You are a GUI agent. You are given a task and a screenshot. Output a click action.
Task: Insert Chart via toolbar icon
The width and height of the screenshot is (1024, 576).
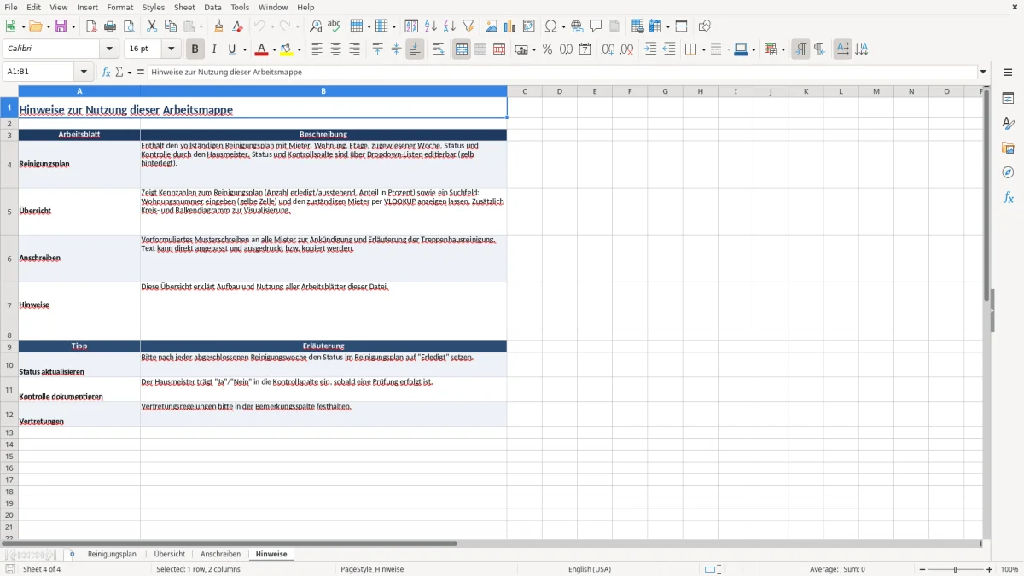point(510,26)
